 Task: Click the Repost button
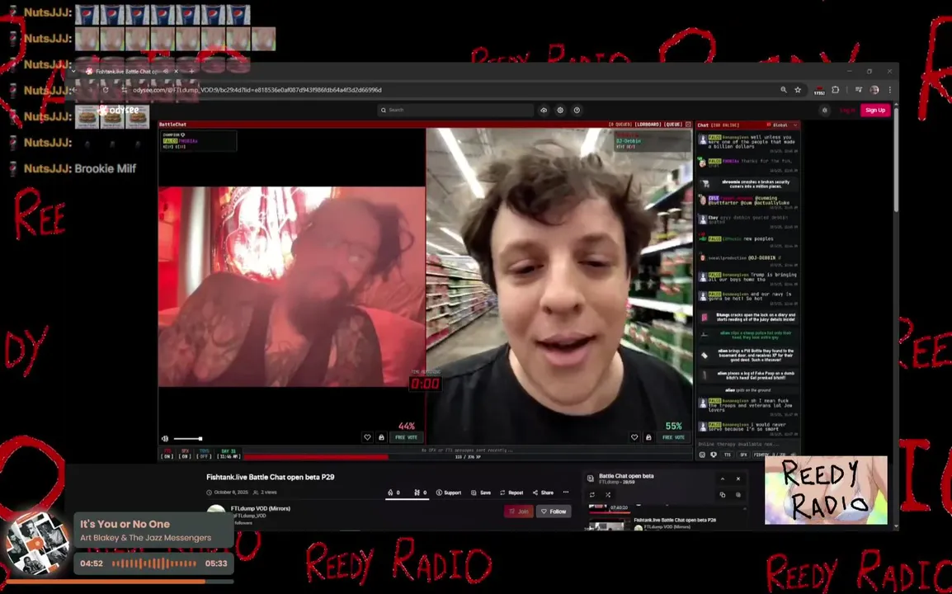511,493
